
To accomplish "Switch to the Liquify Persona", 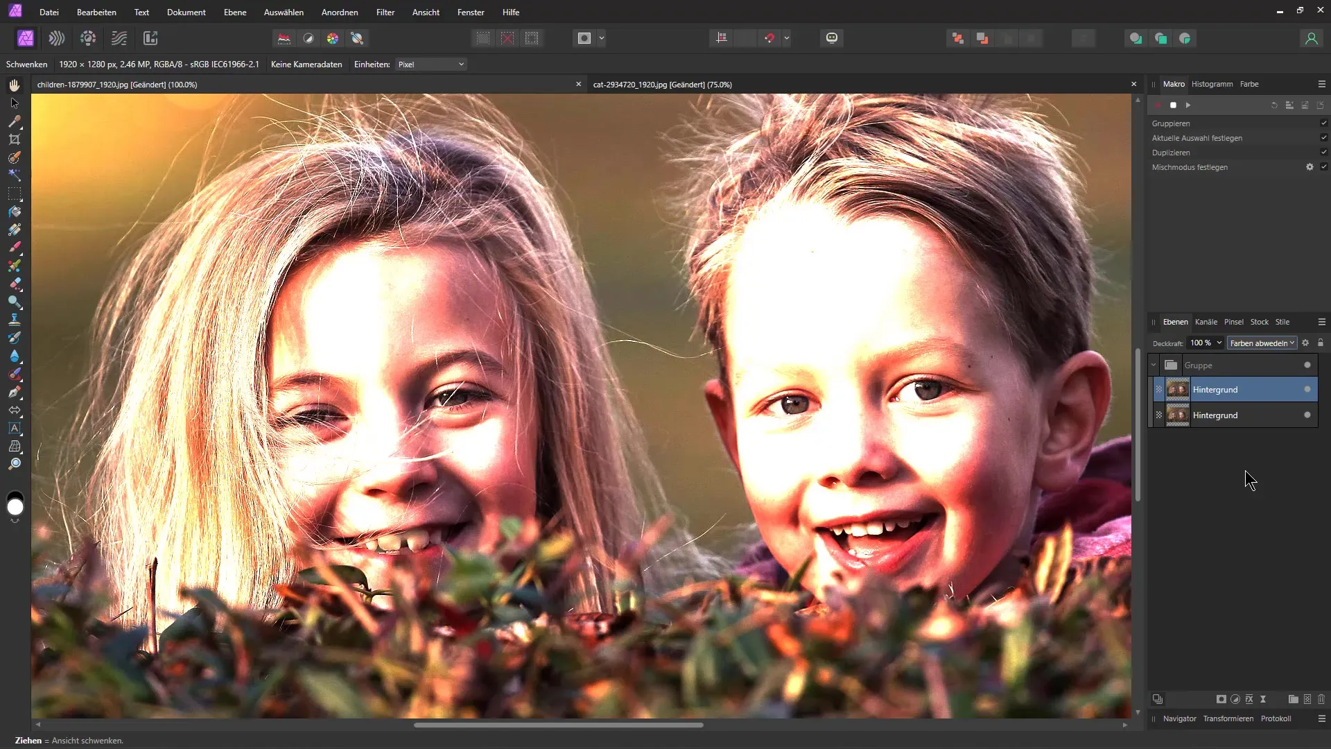I will click(x=57, y=38).
